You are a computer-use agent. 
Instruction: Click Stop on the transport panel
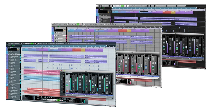pyautogui.click(x=55, y=100)
